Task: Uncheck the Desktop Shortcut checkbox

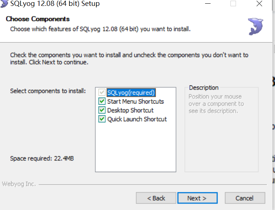Action: [x=102, y=110]
